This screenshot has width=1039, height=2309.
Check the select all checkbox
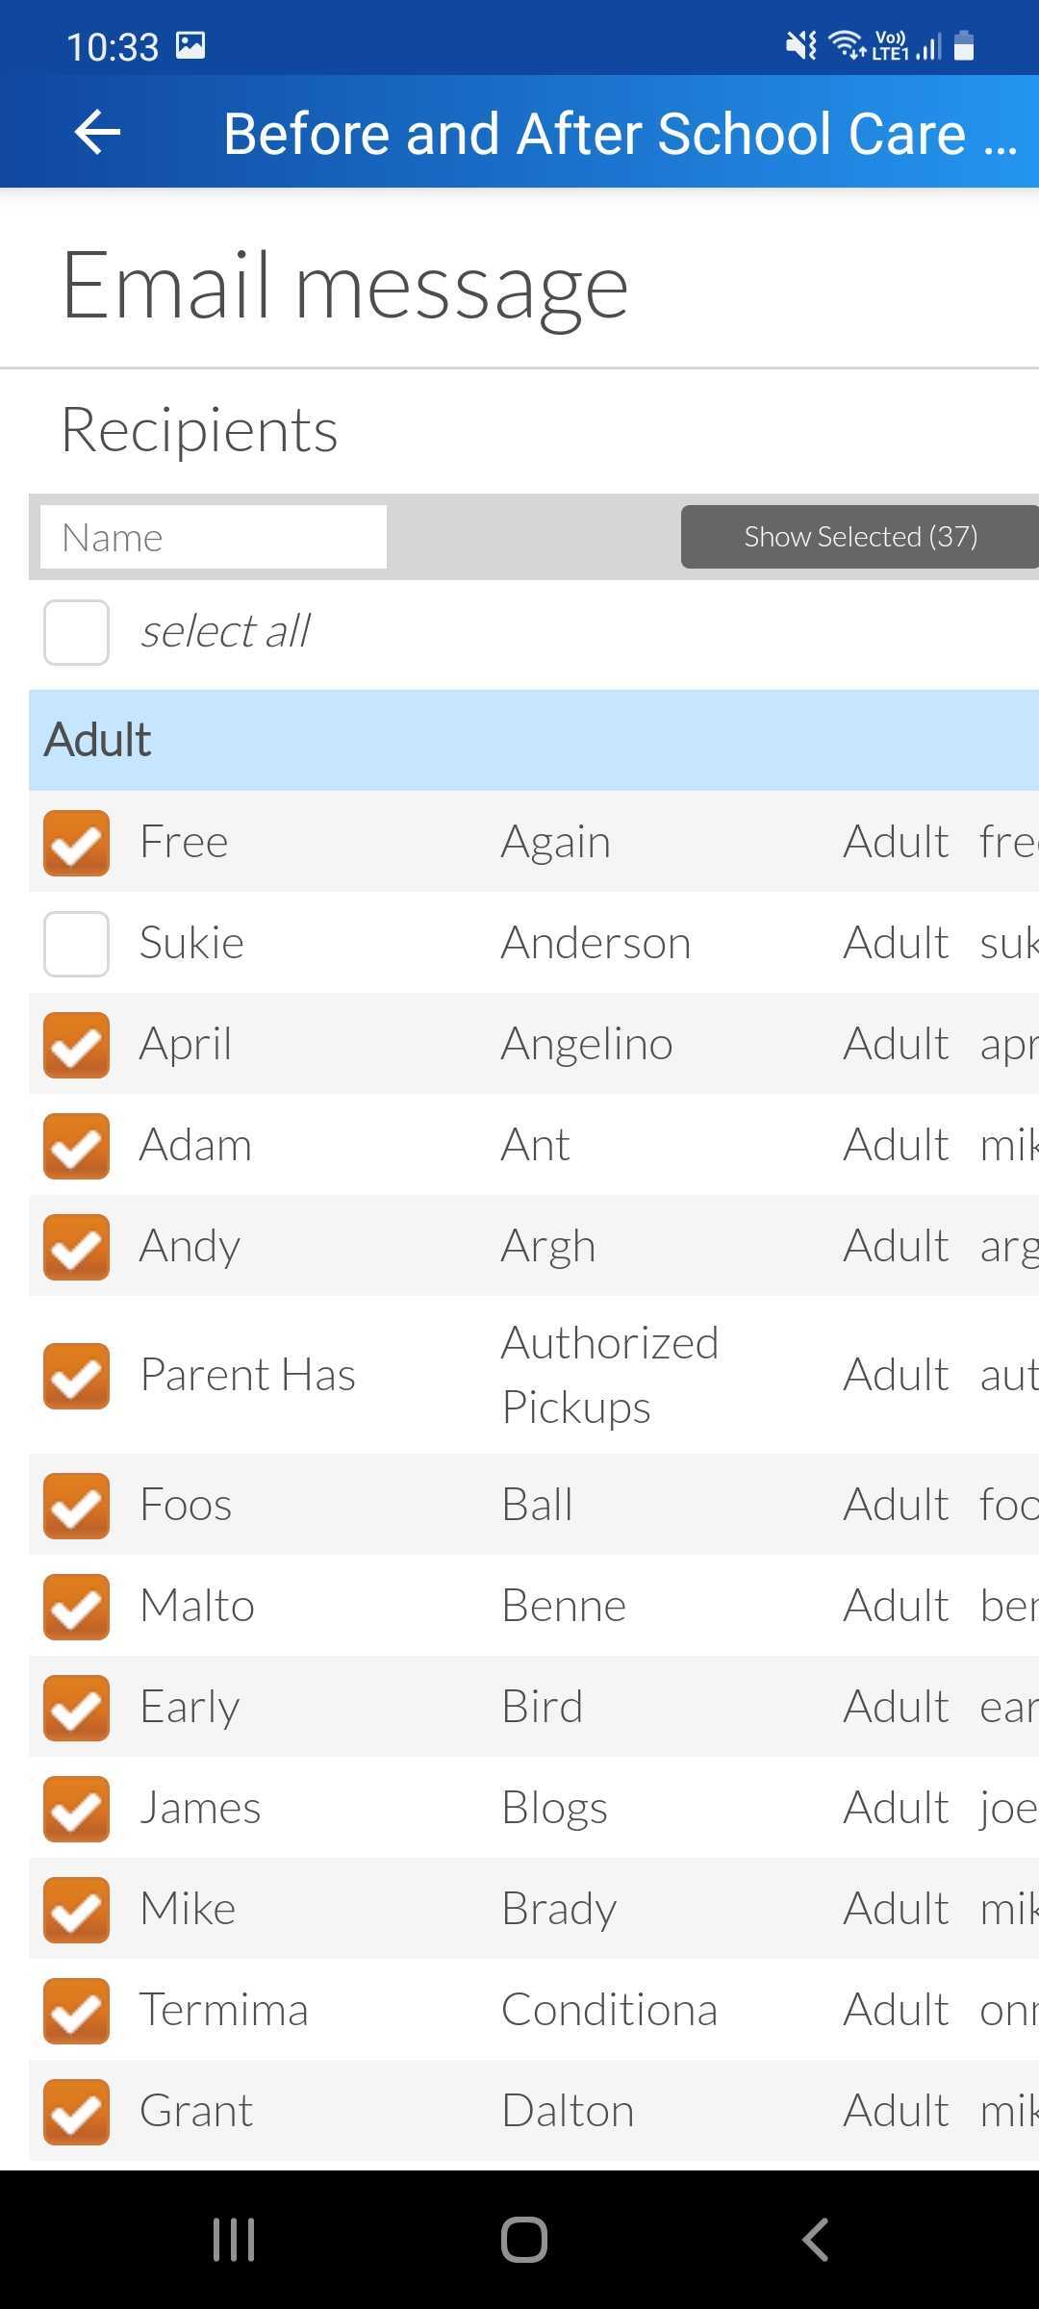(76, 632)
